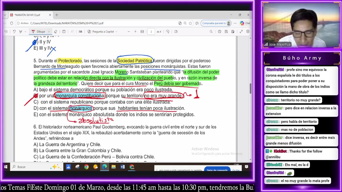Click the highlighted Sociedad Patriótica text
The width and height of the screenshot is (342, 192).
click(135, 61)
